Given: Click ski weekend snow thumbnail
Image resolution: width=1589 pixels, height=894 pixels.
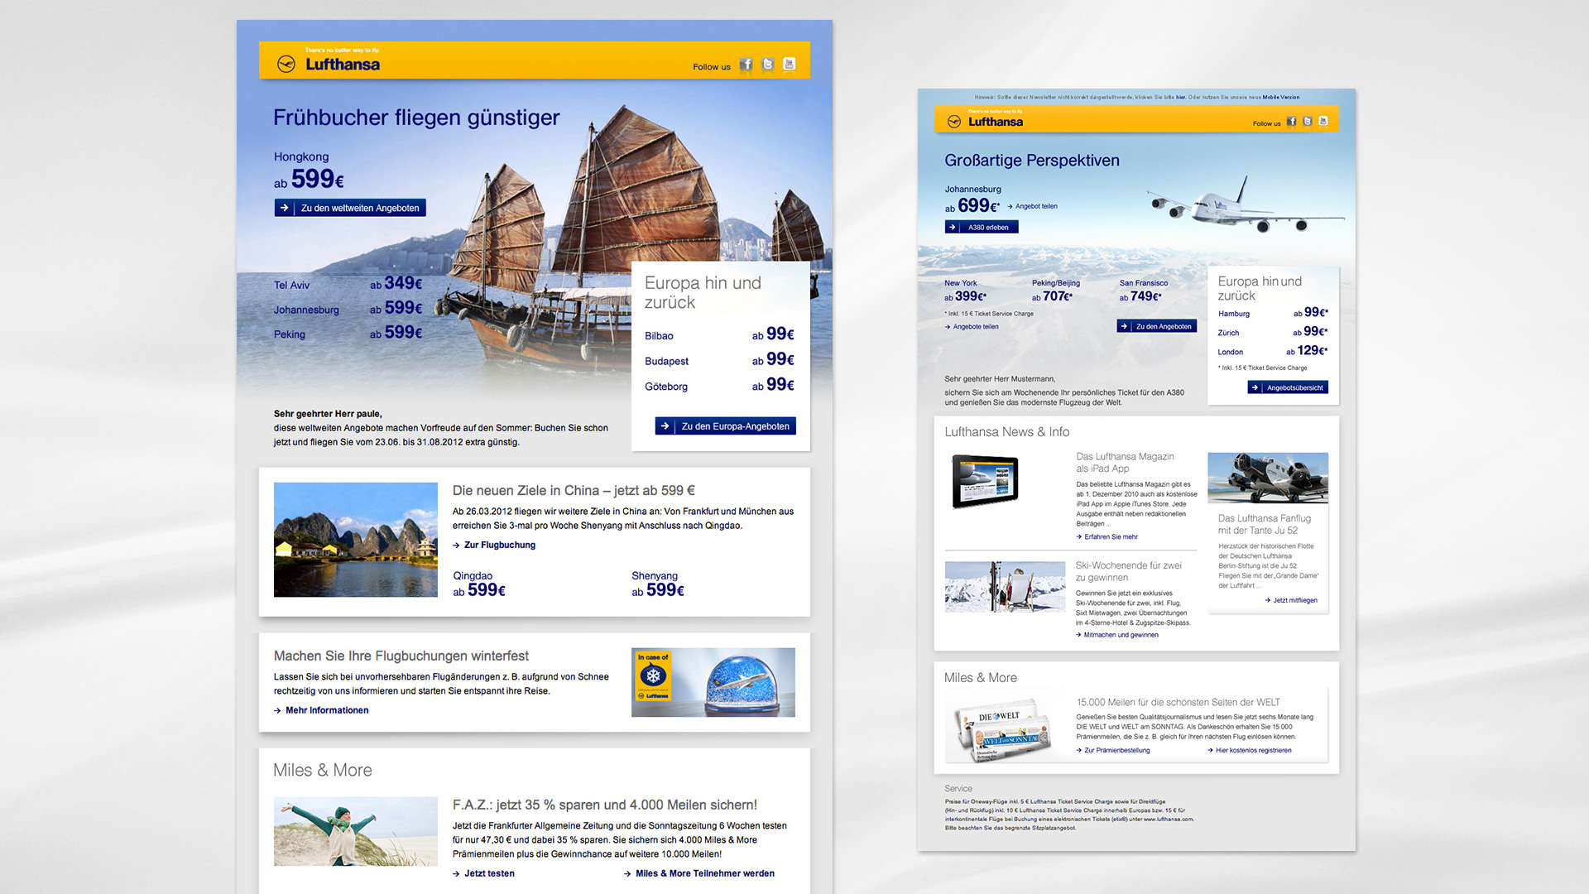Looking at the screenshot, I should coord(1006,587).
